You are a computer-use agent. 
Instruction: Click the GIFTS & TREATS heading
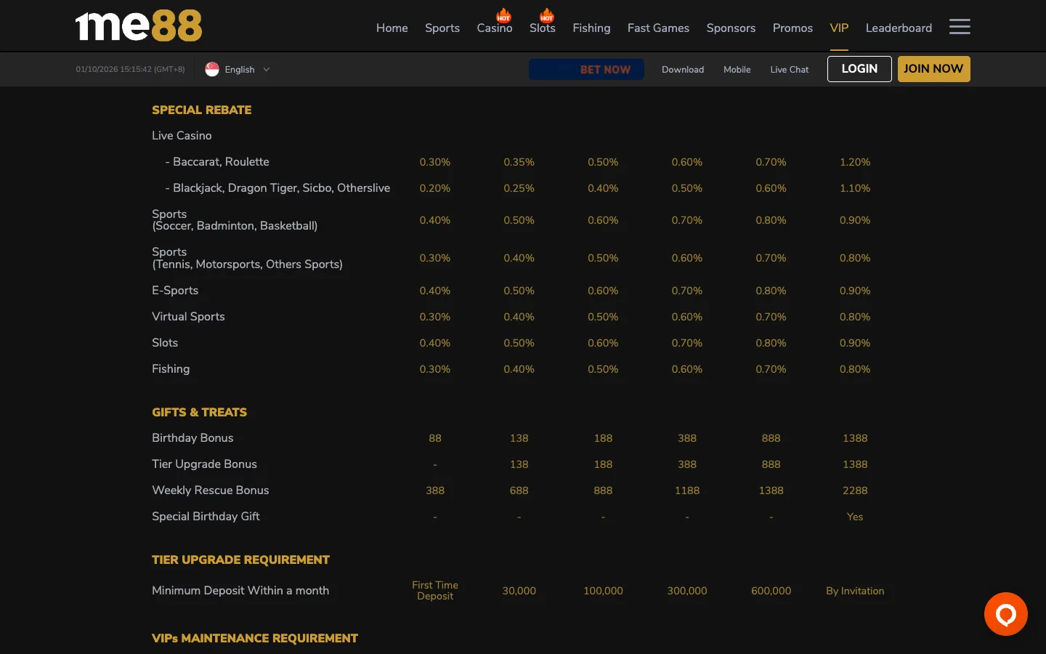(x=200, y=412)
